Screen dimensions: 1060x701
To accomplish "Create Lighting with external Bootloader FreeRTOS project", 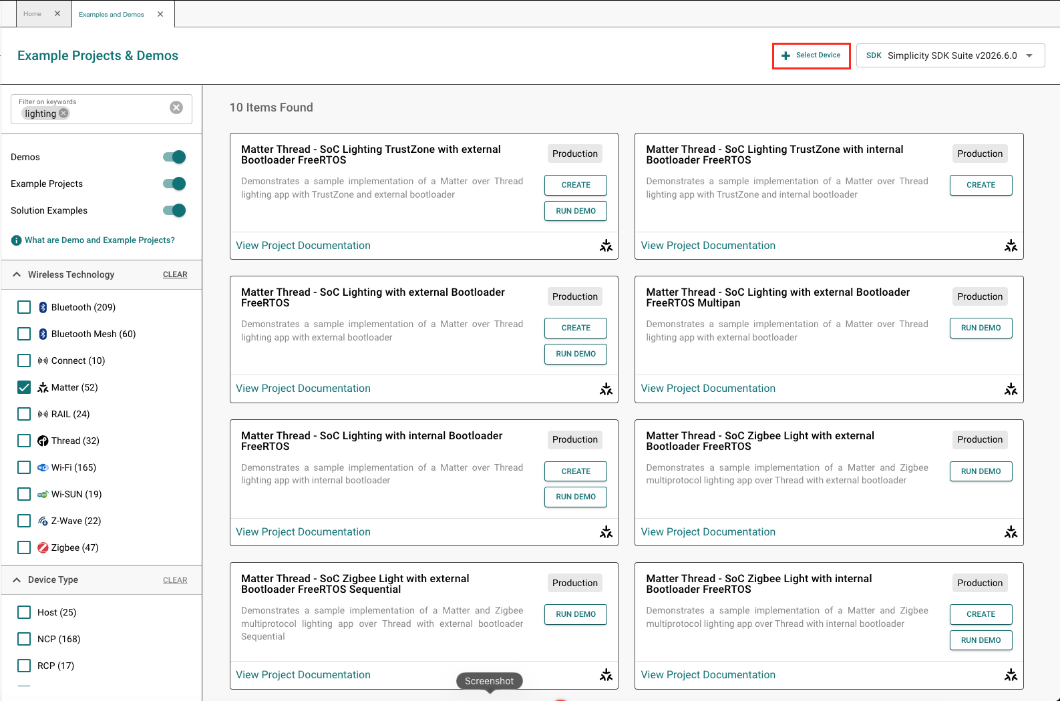I will [576, 328].
